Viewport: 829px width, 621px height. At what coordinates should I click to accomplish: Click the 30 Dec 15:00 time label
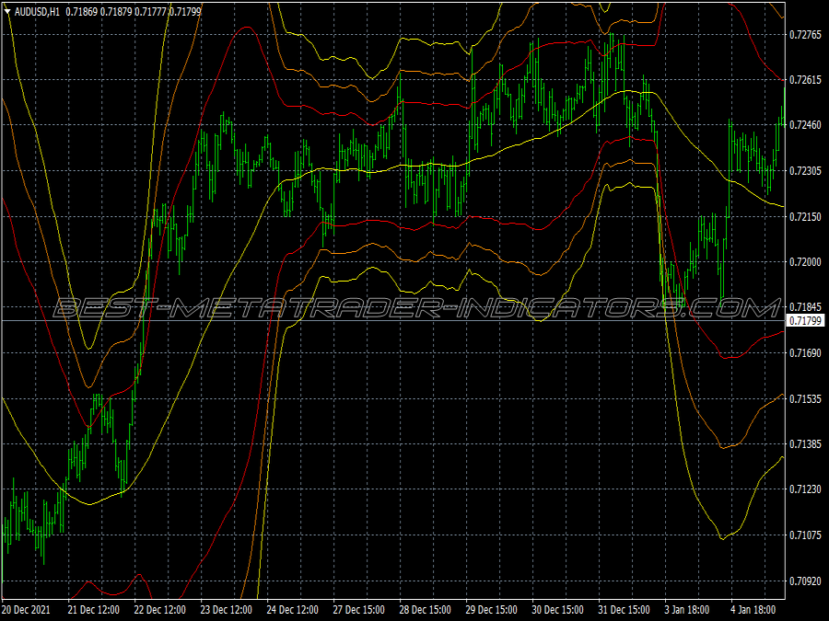(x=557, y=610)
